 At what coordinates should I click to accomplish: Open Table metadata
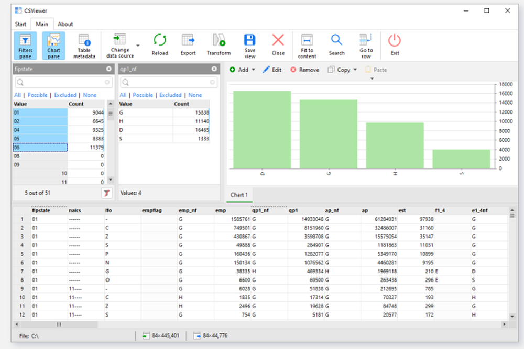coord(84,46)
